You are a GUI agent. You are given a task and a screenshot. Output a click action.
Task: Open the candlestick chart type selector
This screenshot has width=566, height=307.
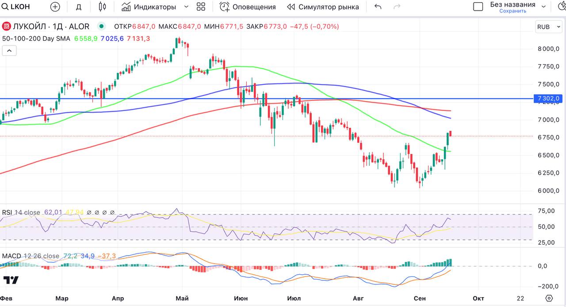click(x=103, y=7)
